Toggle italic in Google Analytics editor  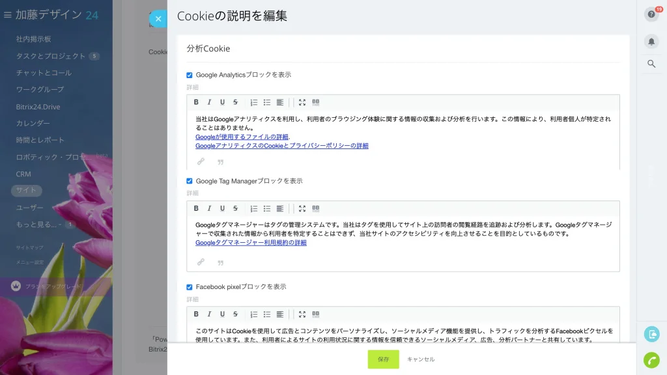coord(209,102)
